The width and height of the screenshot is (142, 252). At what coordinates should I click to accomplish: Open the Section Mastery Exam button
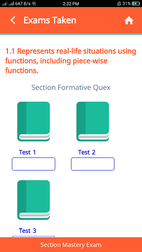pyautogui.click(x=71, y=245)
